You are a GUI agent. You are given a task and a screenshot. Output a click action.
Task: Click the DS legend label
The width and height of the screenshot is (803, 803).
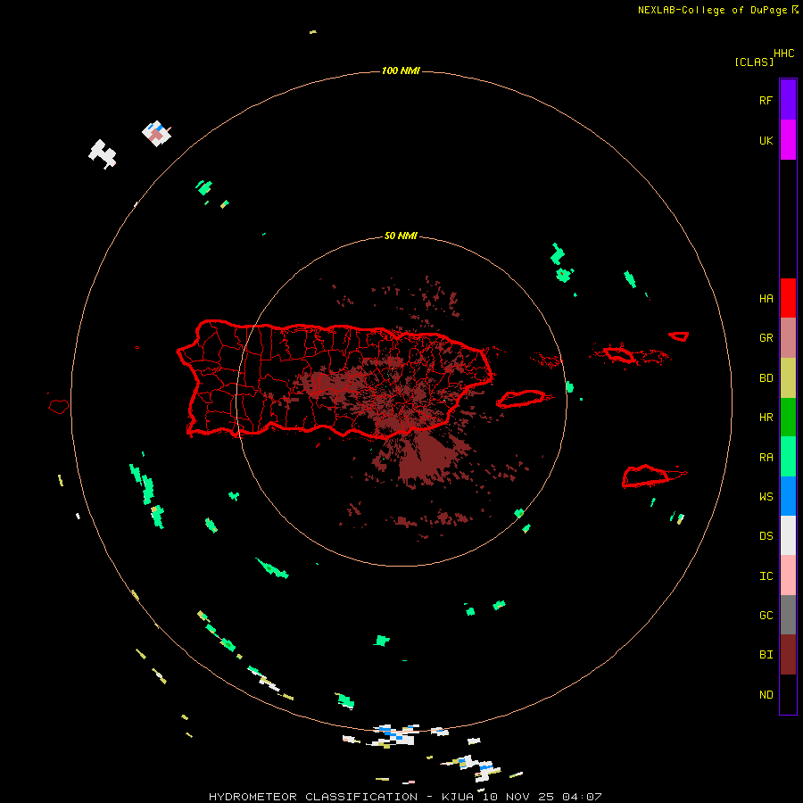pyautogui.click(x=766, y=536)
